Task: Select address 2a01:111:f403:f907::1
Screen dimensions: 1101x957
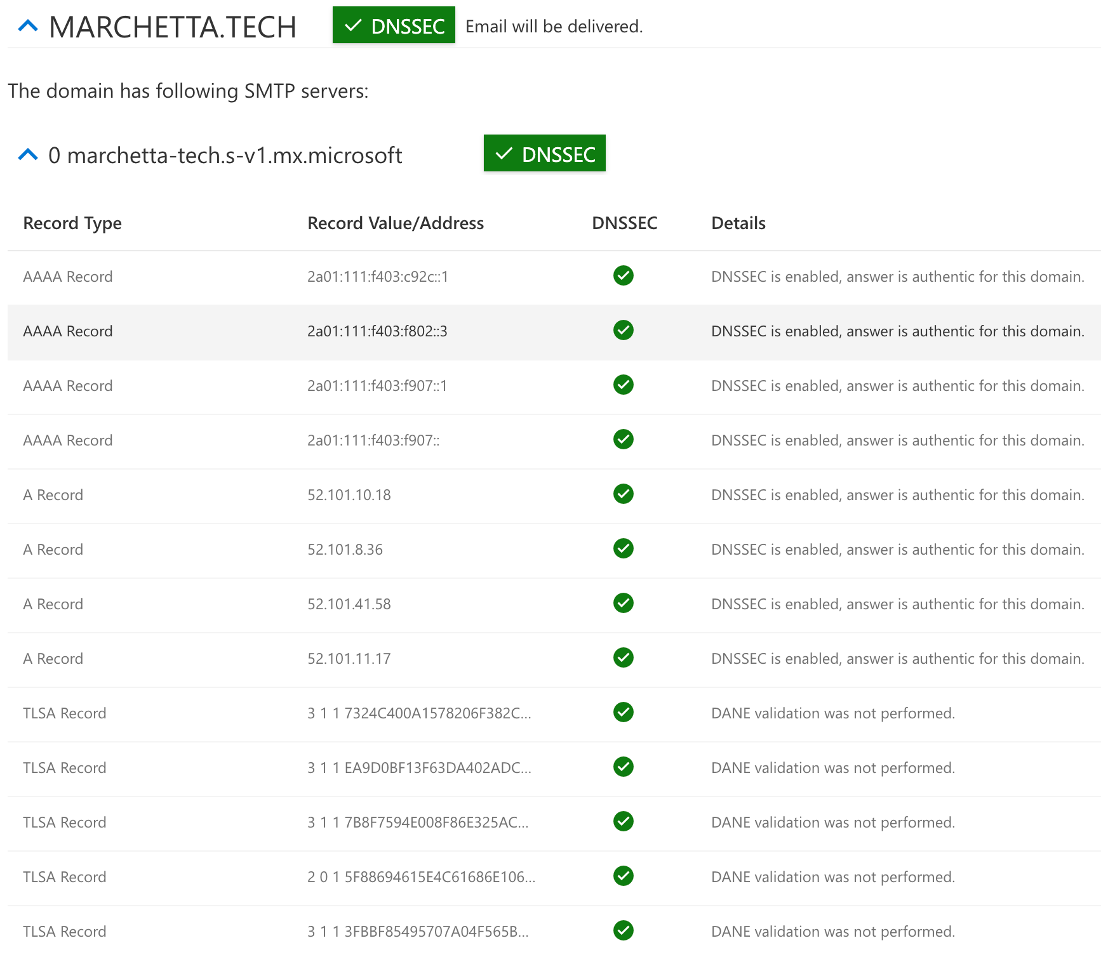Action: coord(377,386)
